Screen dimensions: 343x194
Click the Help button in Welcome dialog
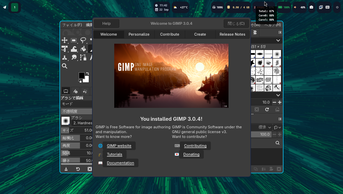coord(106,23)
